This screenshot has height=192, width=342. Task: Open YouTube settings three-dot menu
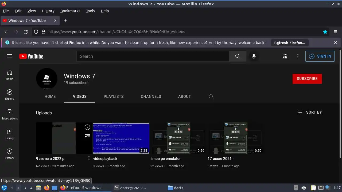pyautogui.click(x=298, y=56)
